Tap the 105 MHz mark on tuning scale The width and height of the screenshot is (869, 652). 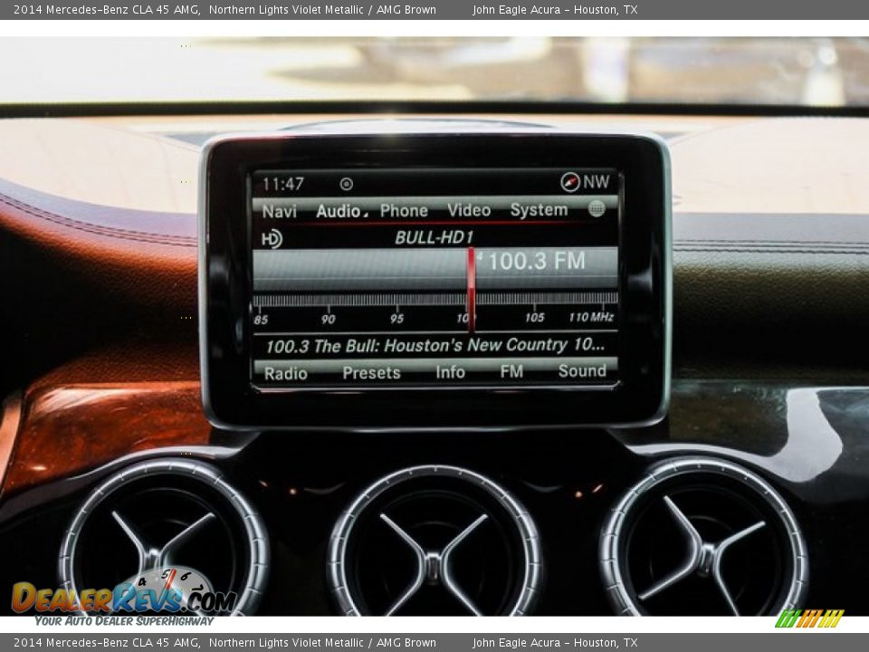coord(534,317)
